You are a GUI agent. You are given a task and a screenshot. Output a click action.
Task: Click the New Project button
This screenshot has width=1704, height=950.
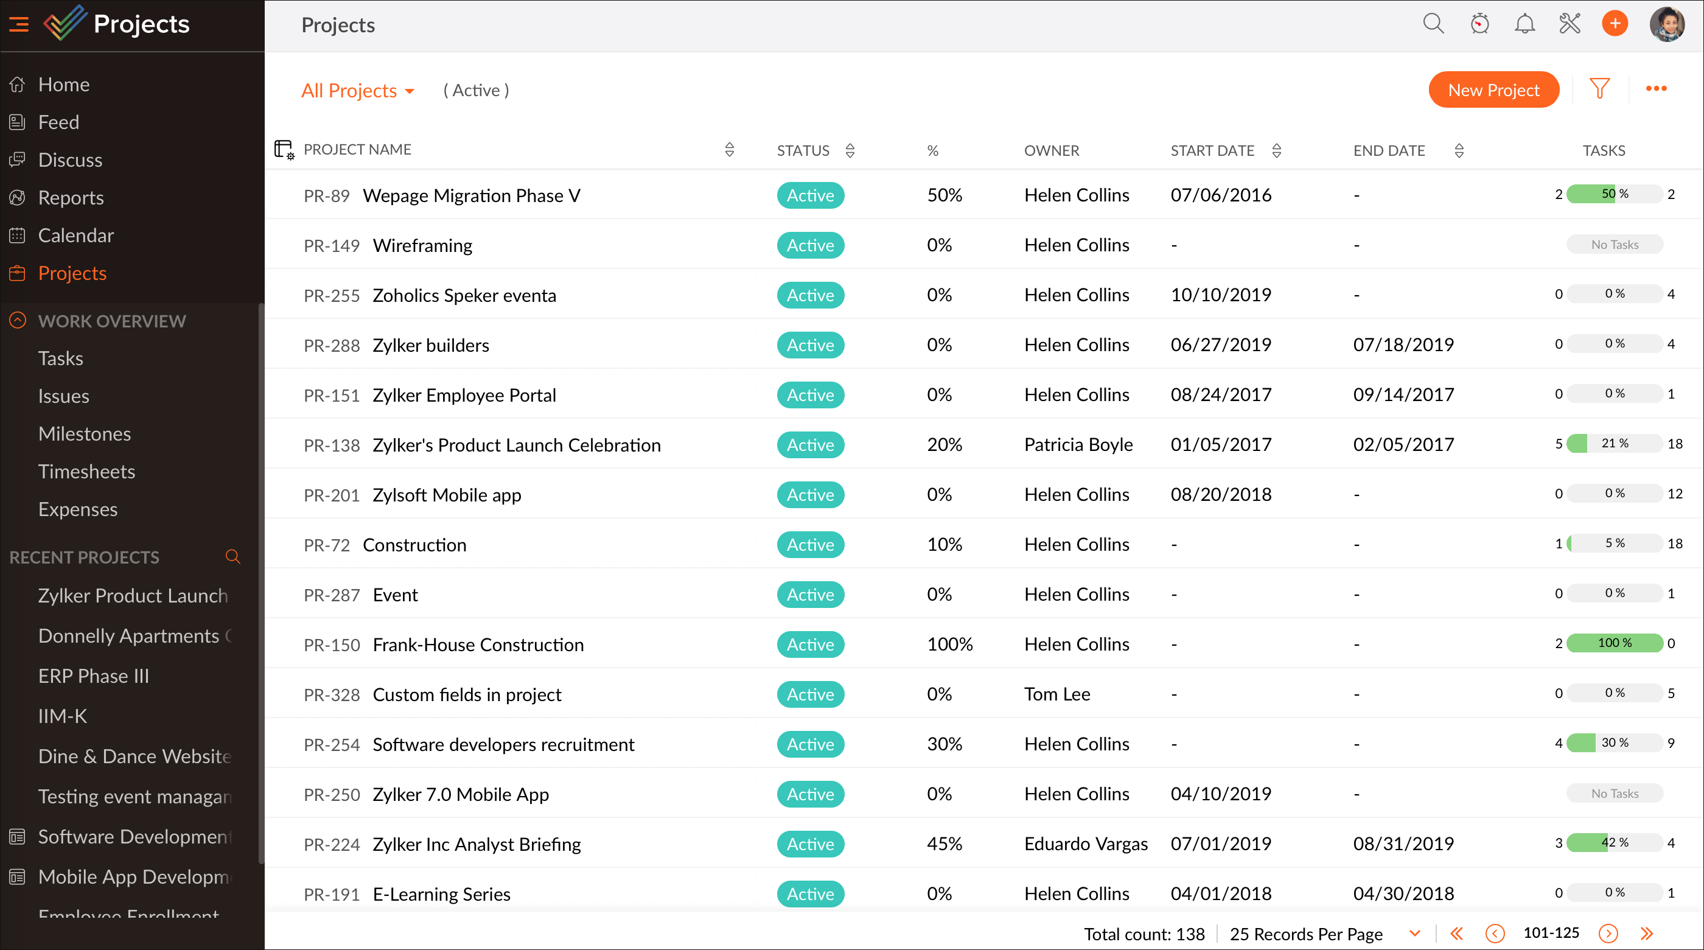pos(1493,90)
